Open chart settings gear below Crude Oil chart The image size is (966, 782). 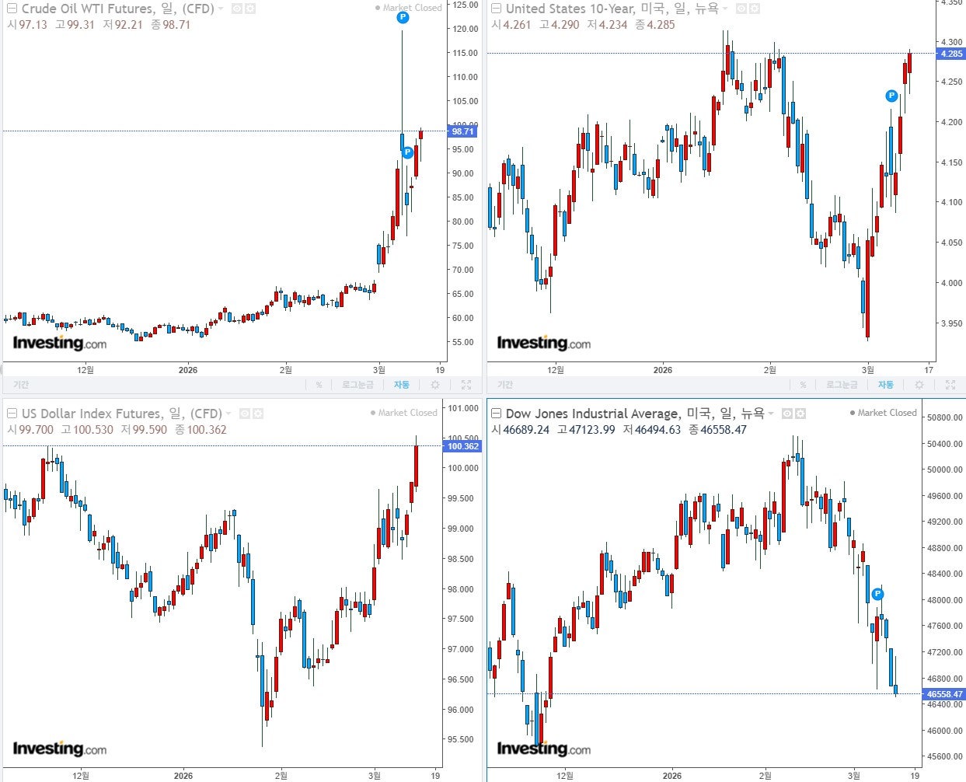point(435,385)
